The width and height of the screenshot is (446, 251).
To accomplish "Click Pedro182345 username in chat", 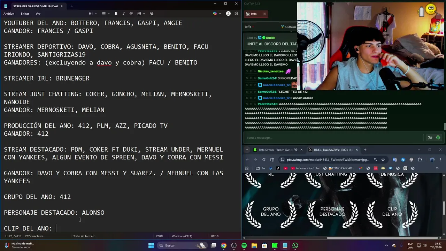I will click(268, 104).
